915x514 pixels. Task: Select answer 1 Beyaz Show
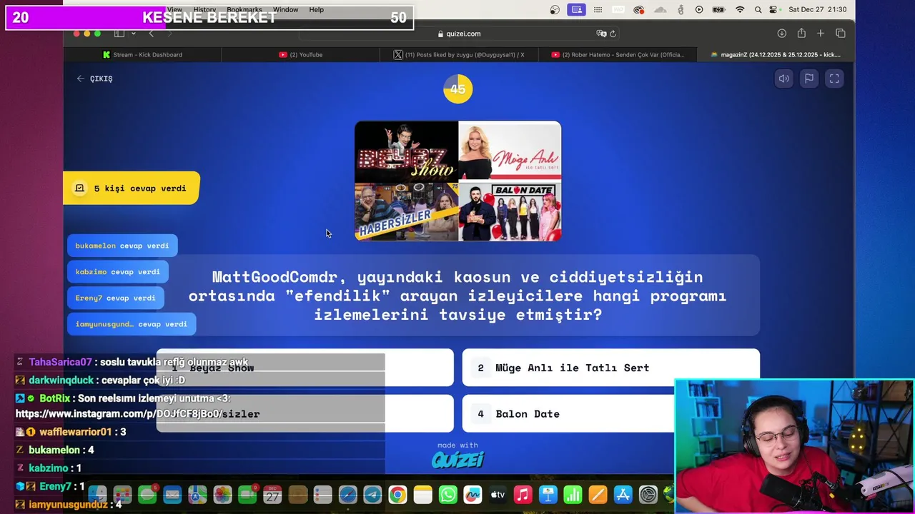[305, 368]
